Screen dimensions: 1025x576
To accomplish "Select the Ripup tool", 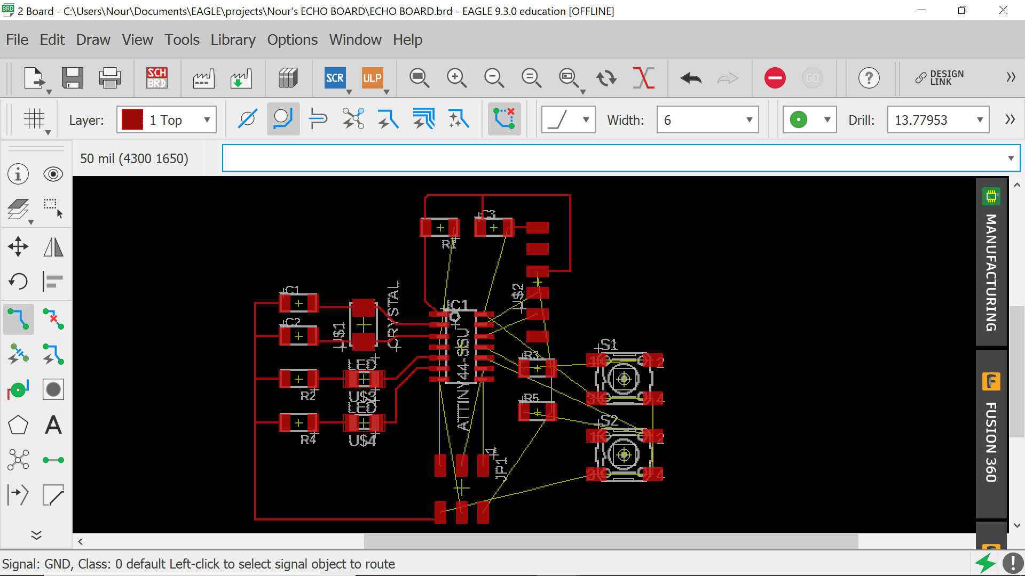I will pyautogui.click(x=53, y=319).
